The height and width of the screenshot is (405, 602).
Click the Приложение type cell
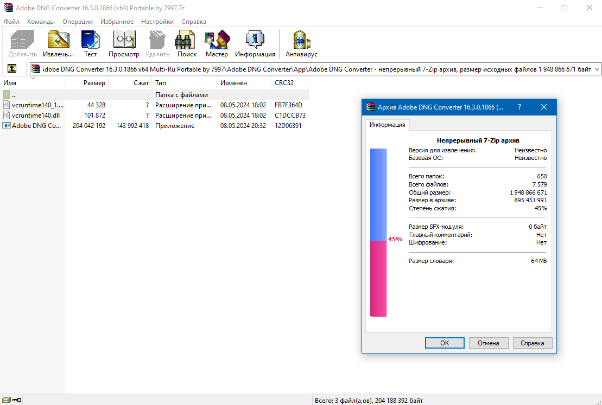tap(175, 125)
